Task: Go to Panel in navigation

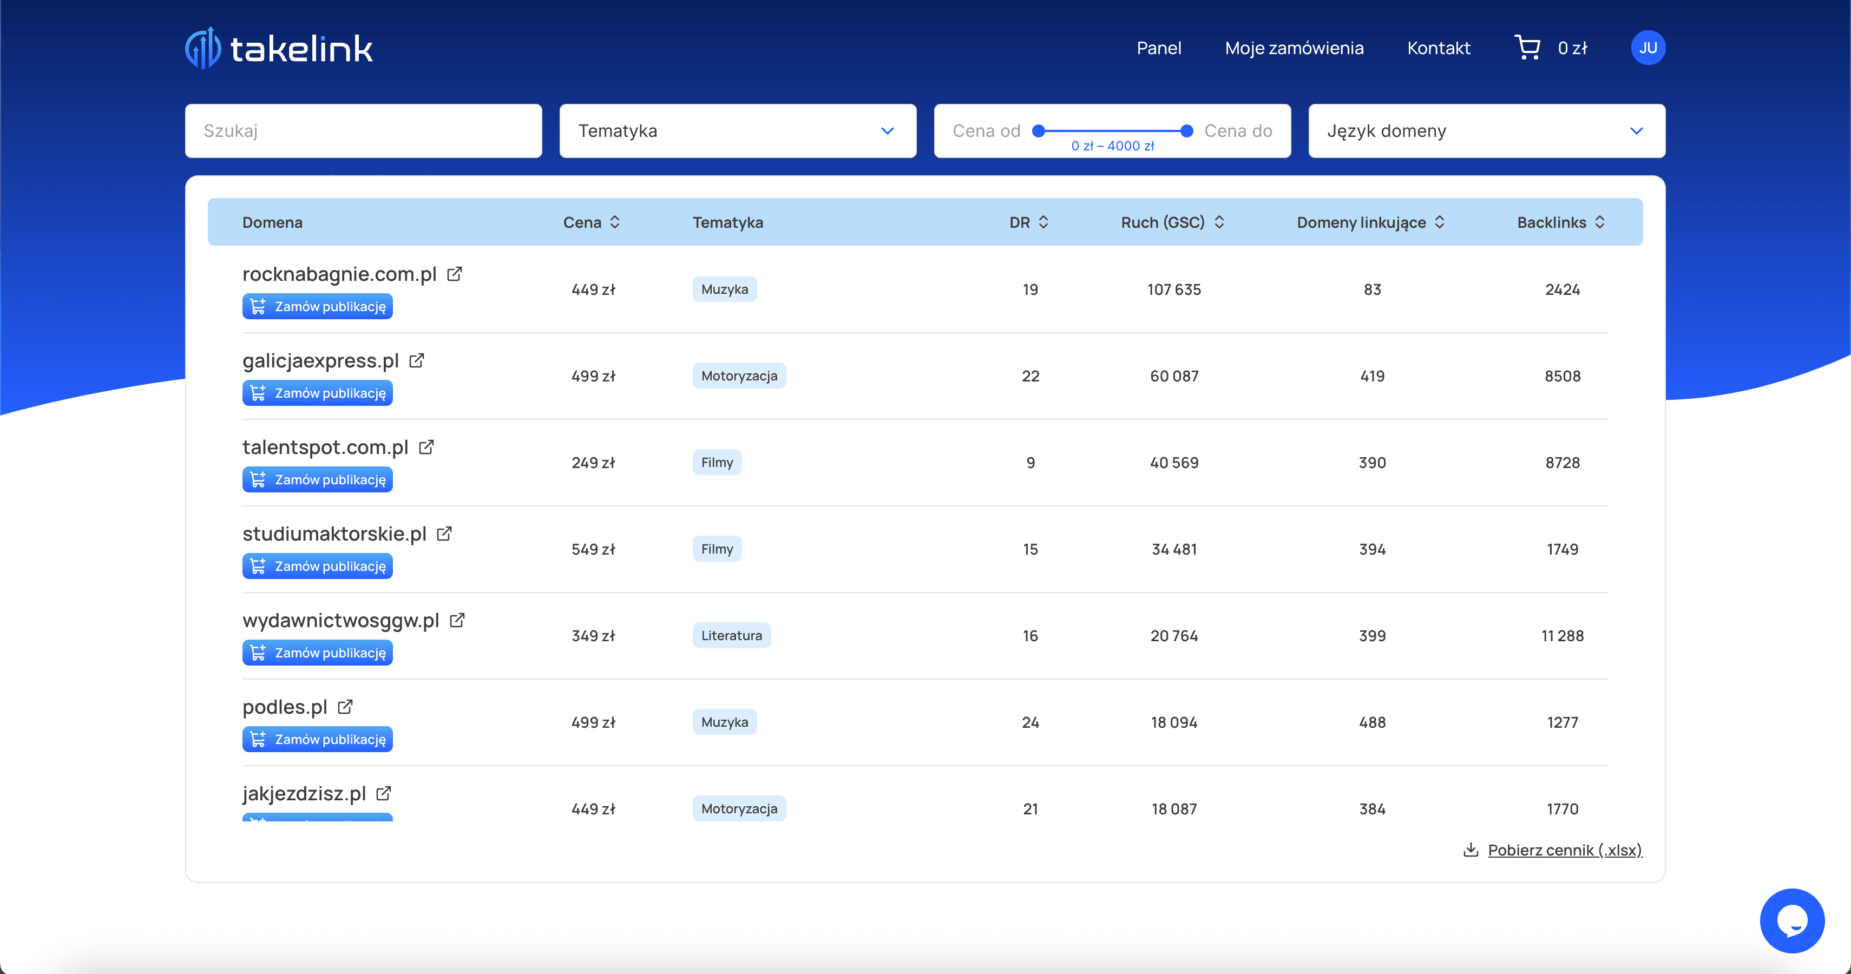Action: [1158, 48]
